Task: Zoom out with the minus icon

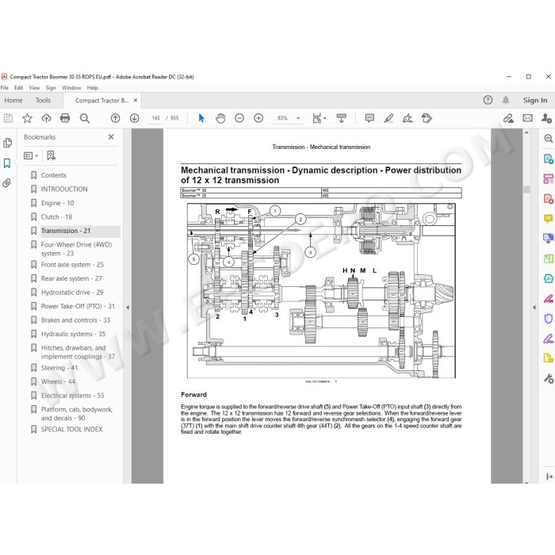Action: [239, 118]
